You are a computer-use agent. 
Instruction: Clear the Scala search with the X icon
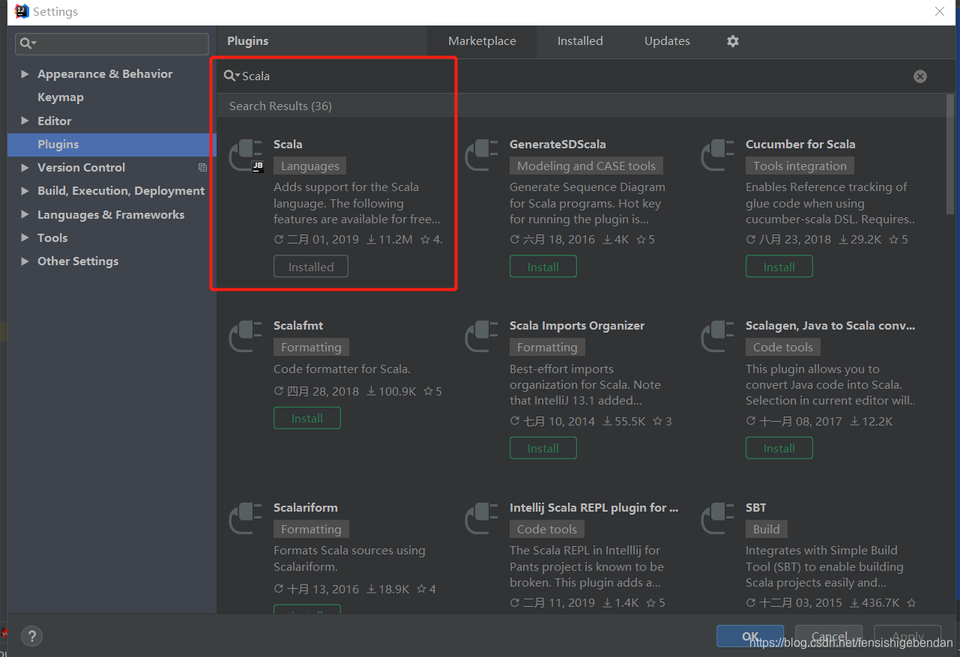pyautogui.click(x=920, y=76)
